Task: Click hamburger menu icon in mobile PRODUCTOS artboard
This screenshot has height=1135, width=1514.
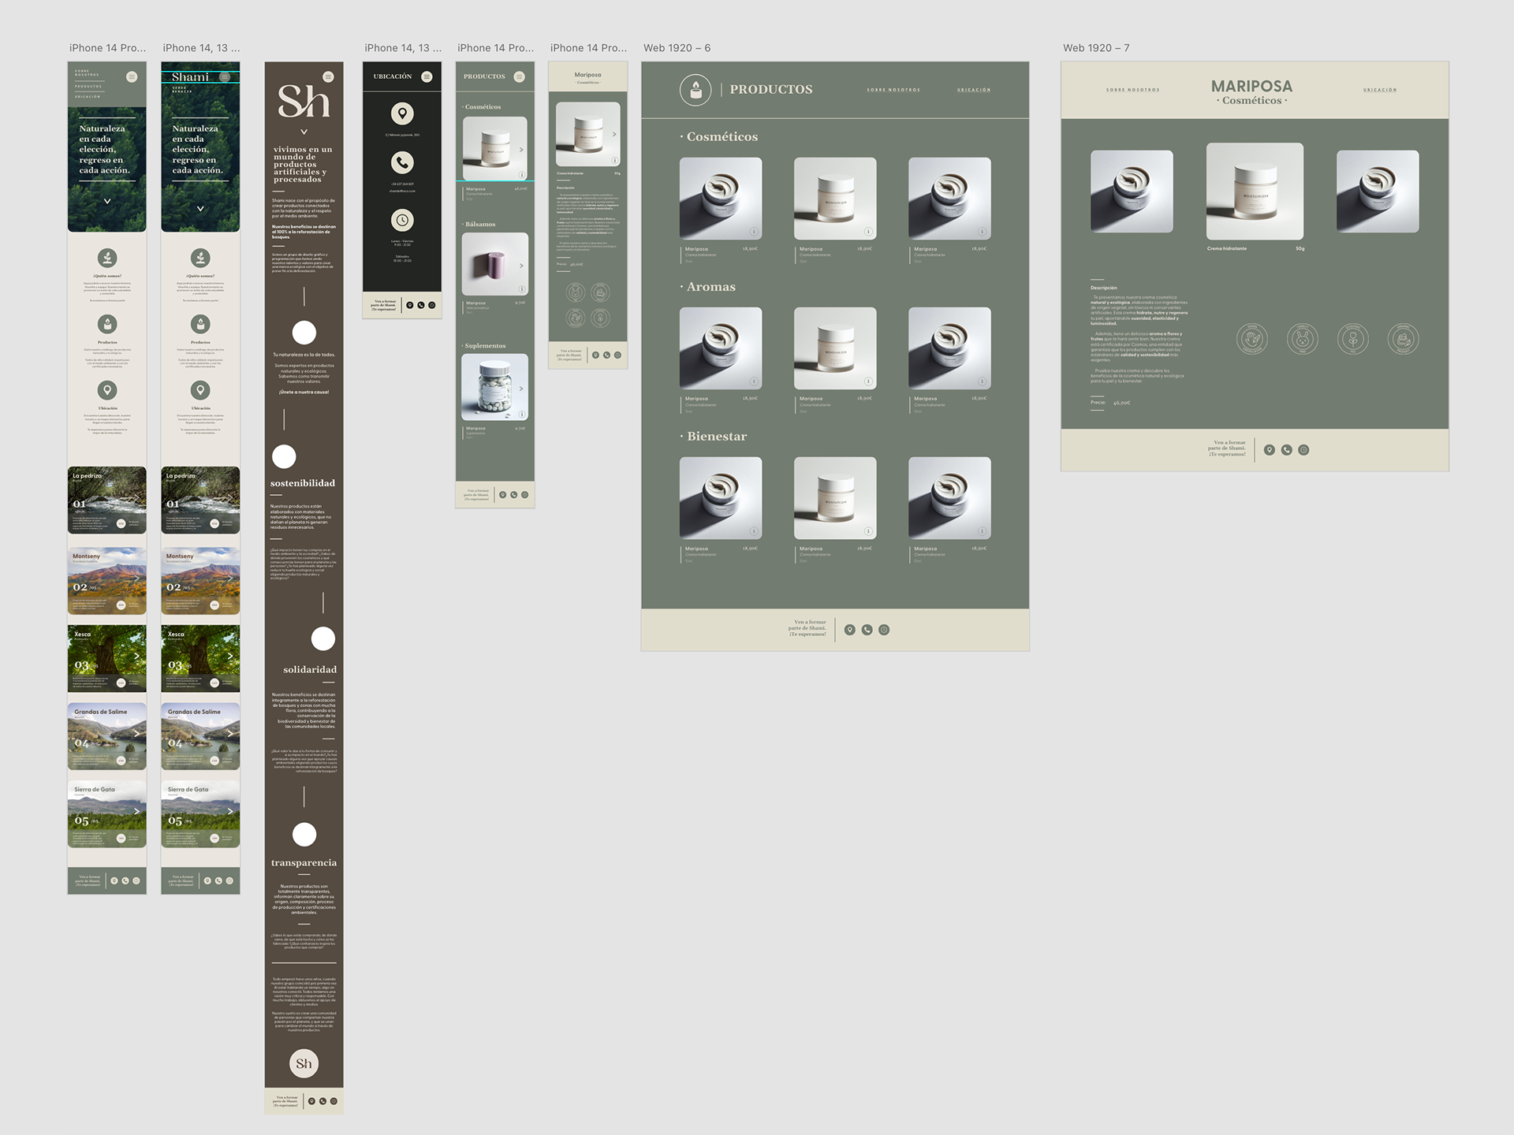Action: (519, 76)
